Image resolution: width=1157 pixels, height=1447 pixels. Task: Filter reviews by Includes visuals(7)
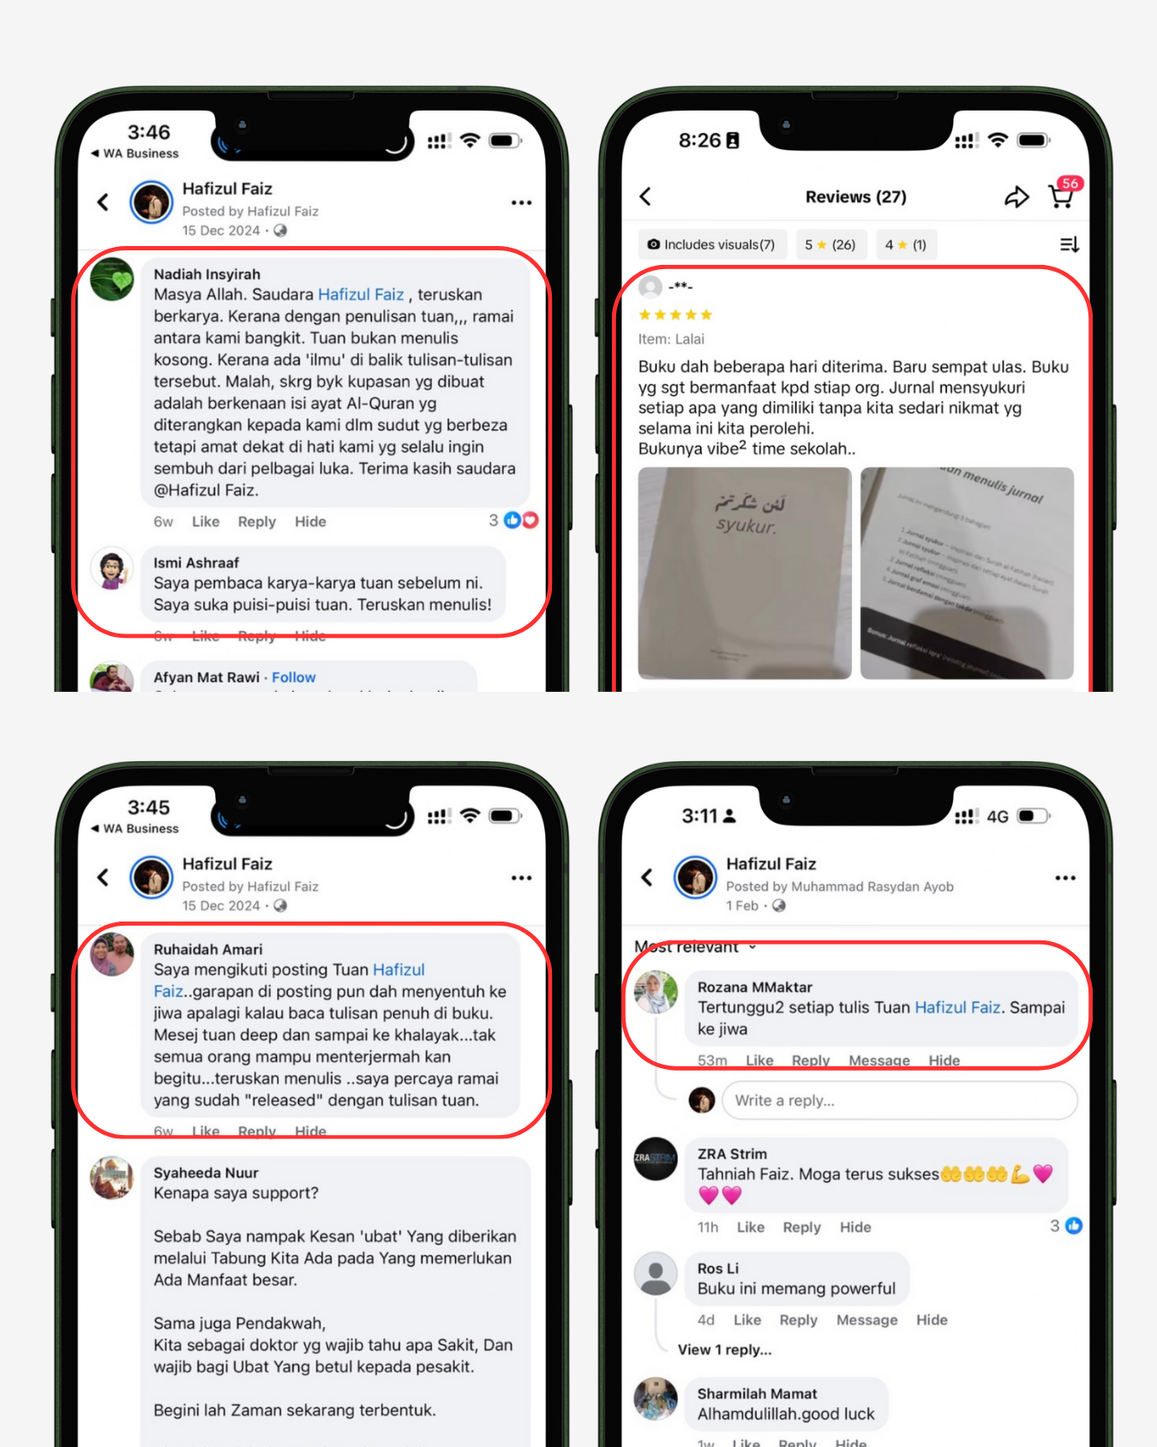click(711, 245)
